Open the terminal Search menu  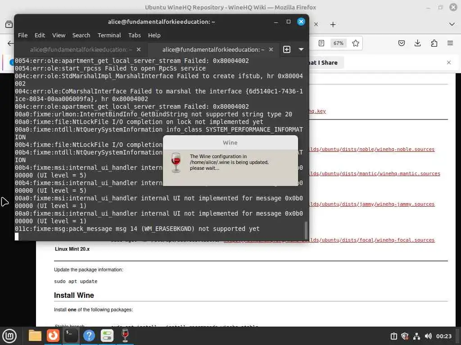81,35
